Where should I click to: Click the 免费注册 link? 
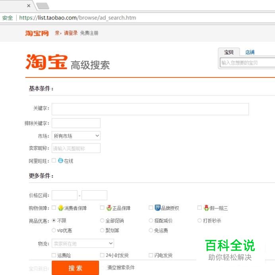coord(89,33)
